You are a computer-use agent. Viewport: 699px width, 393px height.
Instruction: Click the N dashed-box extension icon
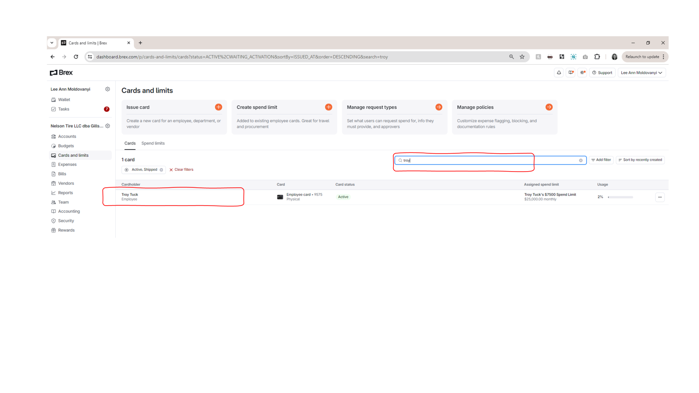tap(573, 57)
